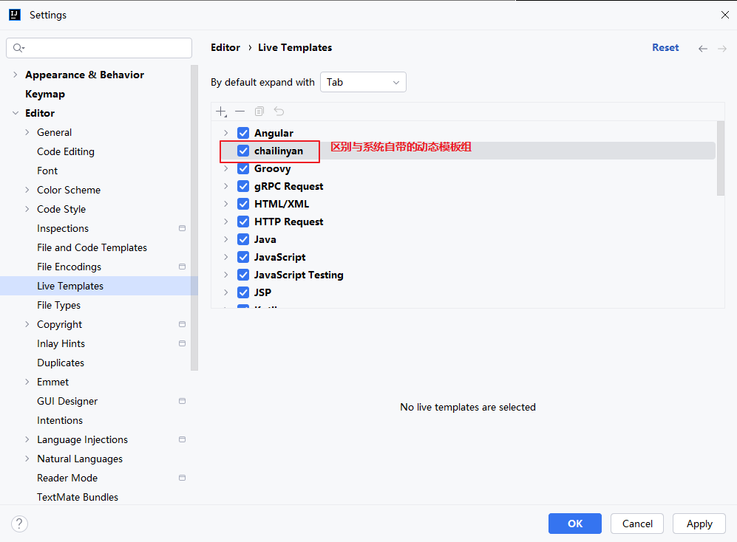Expand the gRPC Request group
The image size is (737, 542).
click(x=225, y=187)
